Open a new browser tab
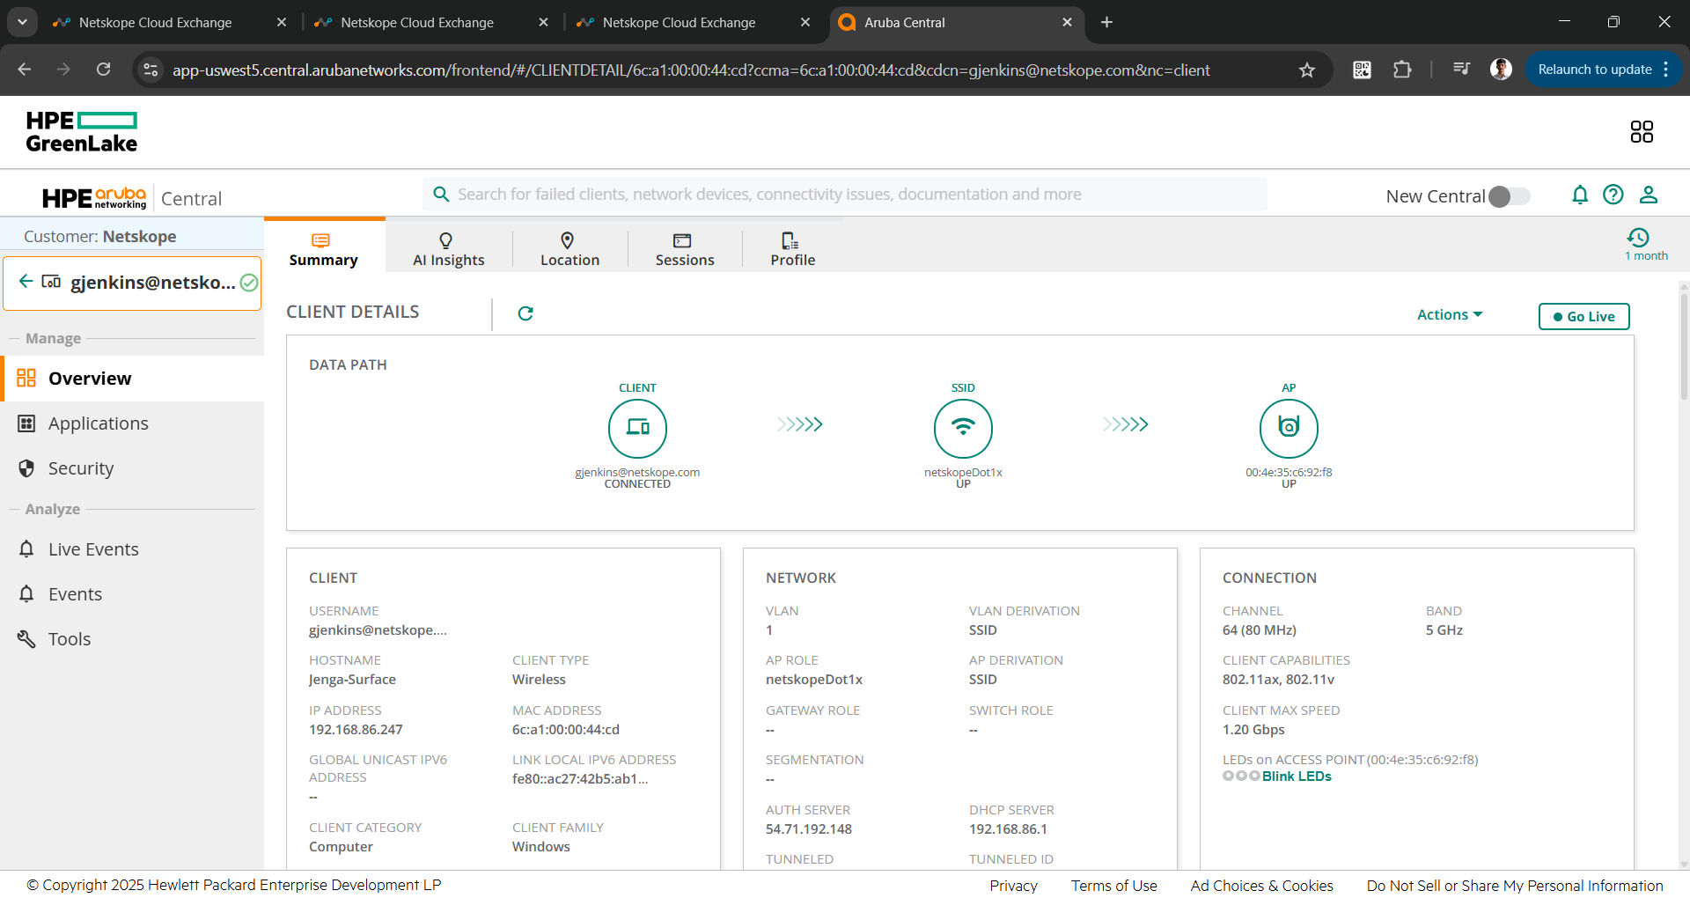Viewport: 1690px width, 898px height. point(1106,22)
